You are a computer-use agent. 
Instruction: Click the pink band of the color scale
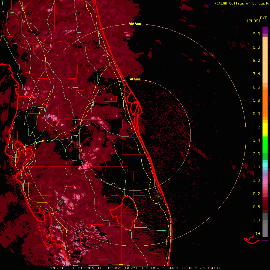[x=265, y=182]
